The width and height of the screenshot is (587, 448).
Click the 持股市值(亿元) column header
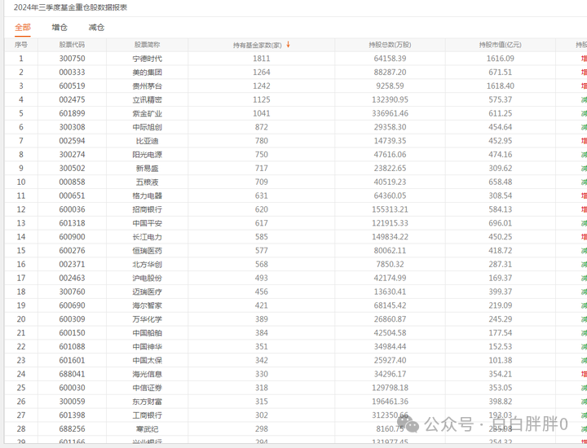coord(500,45)
